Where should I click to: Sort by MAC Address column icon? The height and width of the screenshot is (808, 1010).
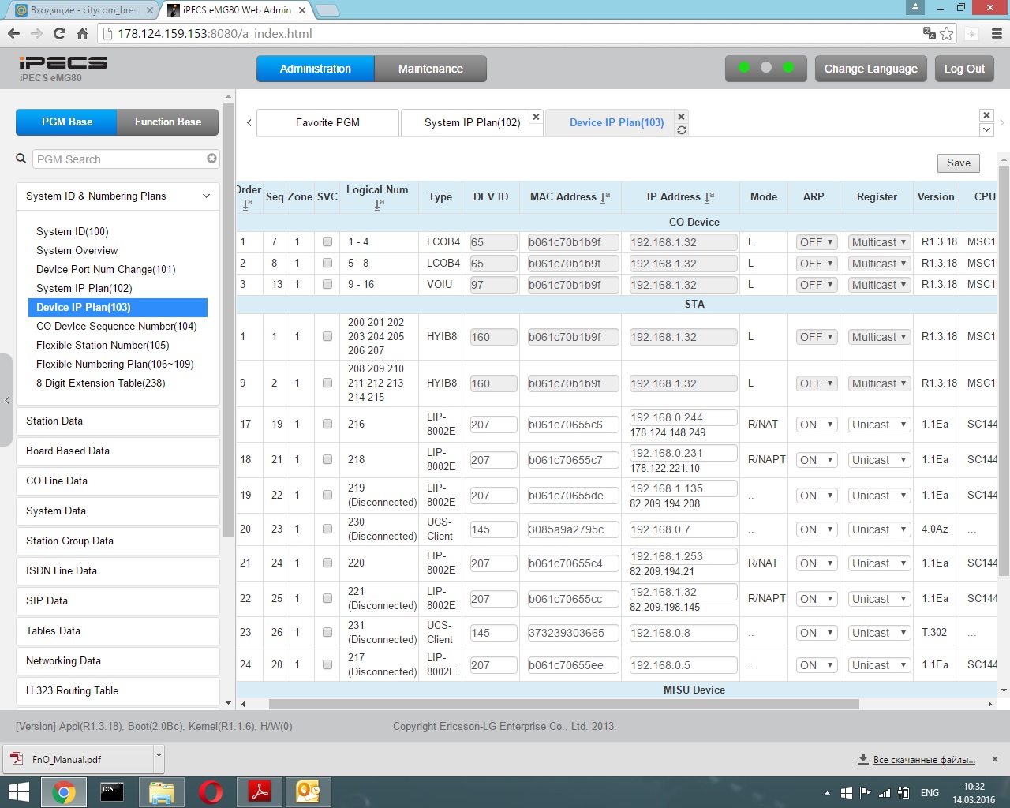pos(604,197)
